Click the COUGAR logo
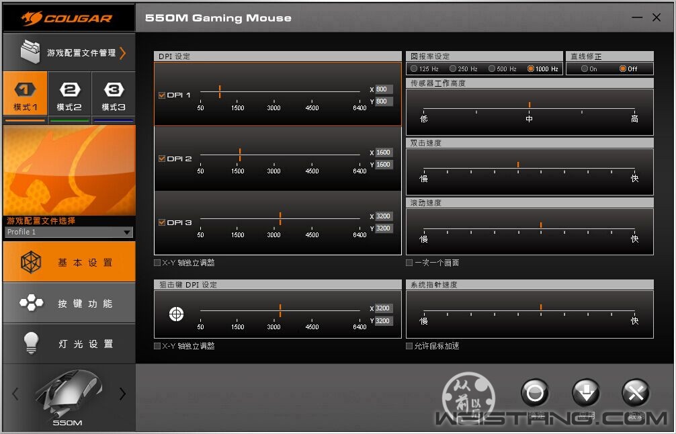 [67, 18]
